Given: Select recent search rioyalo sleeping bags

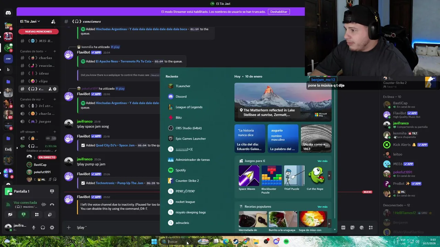Looking at the screenshot, I should click(x=196, y=212).
